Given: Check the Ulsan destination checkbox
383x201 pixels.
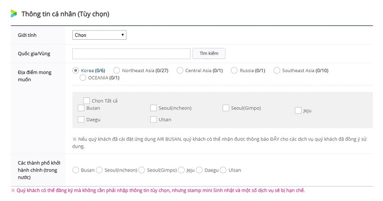Looking at the screenshot, I should pos(154,119).
